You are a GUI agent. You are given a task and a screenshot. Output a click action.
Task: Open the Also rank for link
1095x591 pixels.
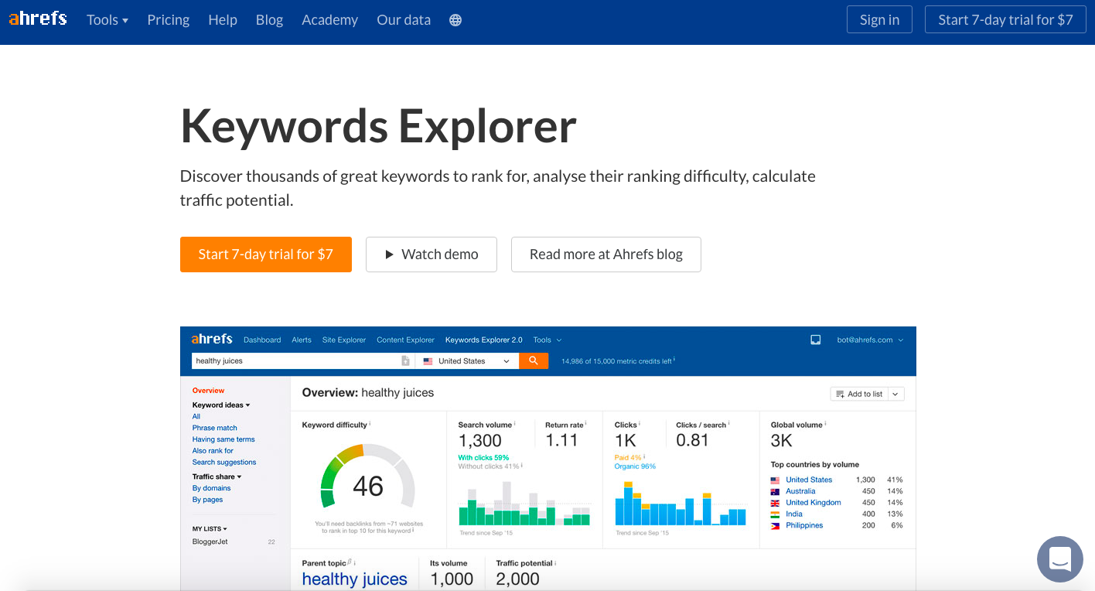pyautogui.click(x=213, y=450)
